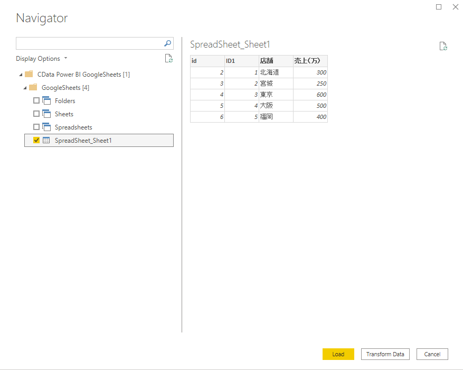Refresh the navigator tree list icon
The image size is (463, 370).
(x=168, y=58)
